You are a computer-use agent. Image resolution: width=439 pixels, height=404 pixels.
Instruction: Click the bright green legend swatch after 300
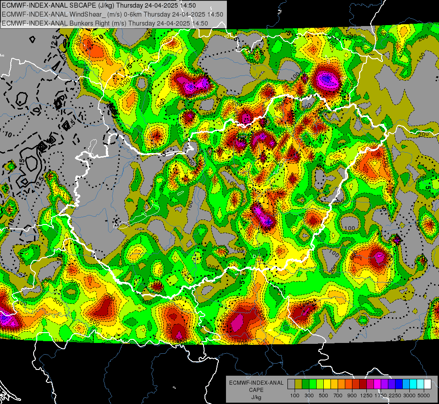(313, 384)
